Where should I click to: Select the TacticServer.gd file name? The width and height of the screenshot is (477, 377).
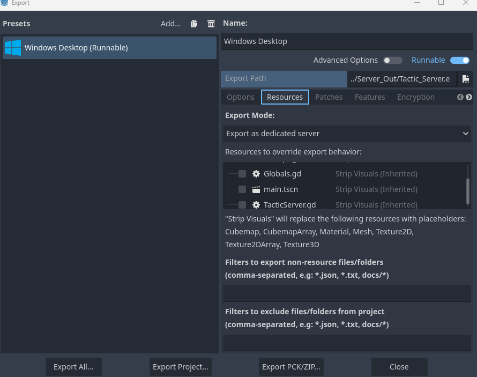click(x=289, y=205)
